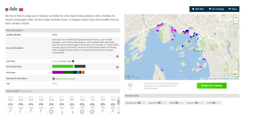This screenshot has width=254, height=122.
Task: Click the Add Alert bell button
Action: click(x=198, y=9)
